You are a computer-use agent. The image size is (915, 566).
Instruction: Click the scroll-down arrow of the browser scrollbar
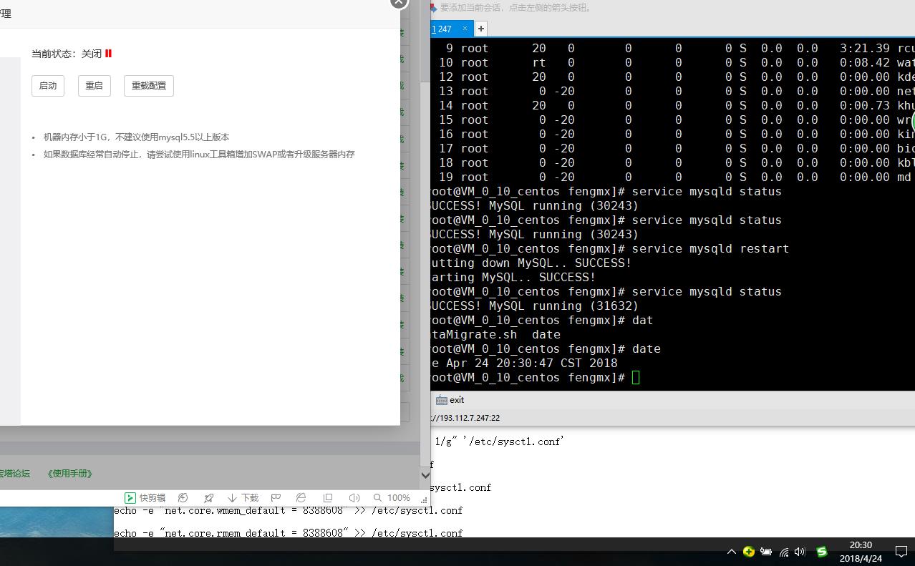(x=425, y=475)
